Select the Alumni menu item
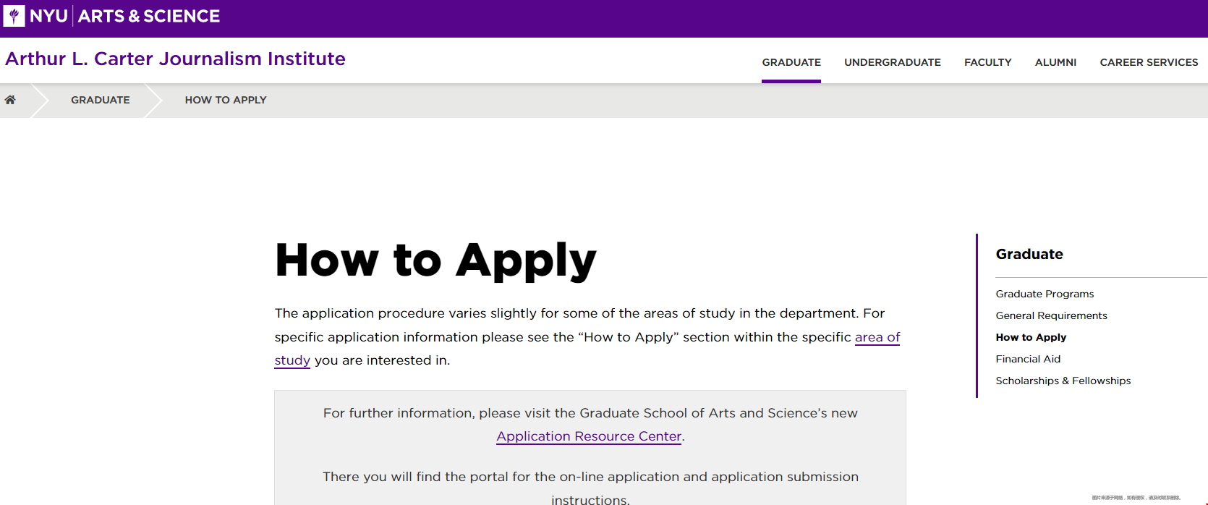 tap(1055, 62)
